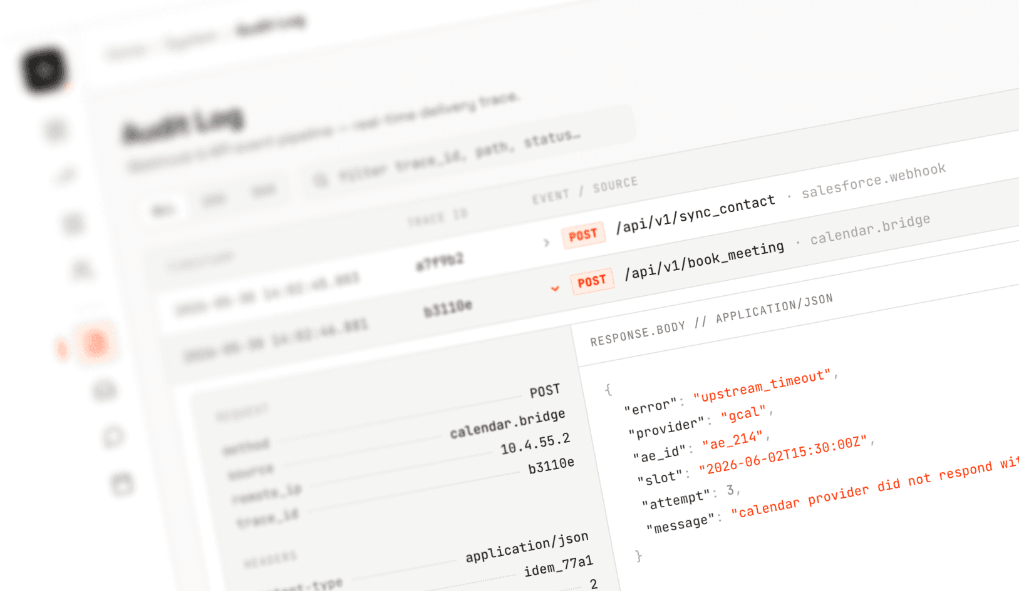Image resolution: width=1019 pixels, height=591 pixels.
Task: Select the orange highlighted sidebar icon
Action: tap(95, 343)
